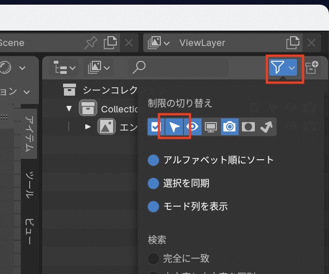This screenshot has width=329, height=274.
Task: Click the pin scene icon
Action: pyautogui.click(x=91, y=43)
